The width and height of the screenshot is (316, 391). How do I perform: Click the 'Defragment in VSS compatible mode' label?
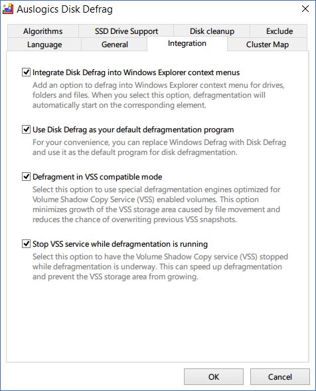tap(98, 177)
